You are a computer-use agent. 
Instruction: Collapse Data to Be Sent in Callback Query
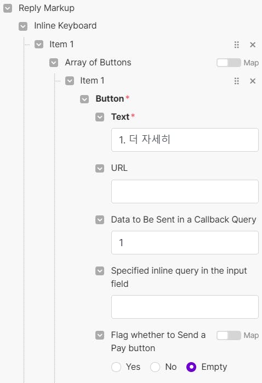tap(100, 220)
